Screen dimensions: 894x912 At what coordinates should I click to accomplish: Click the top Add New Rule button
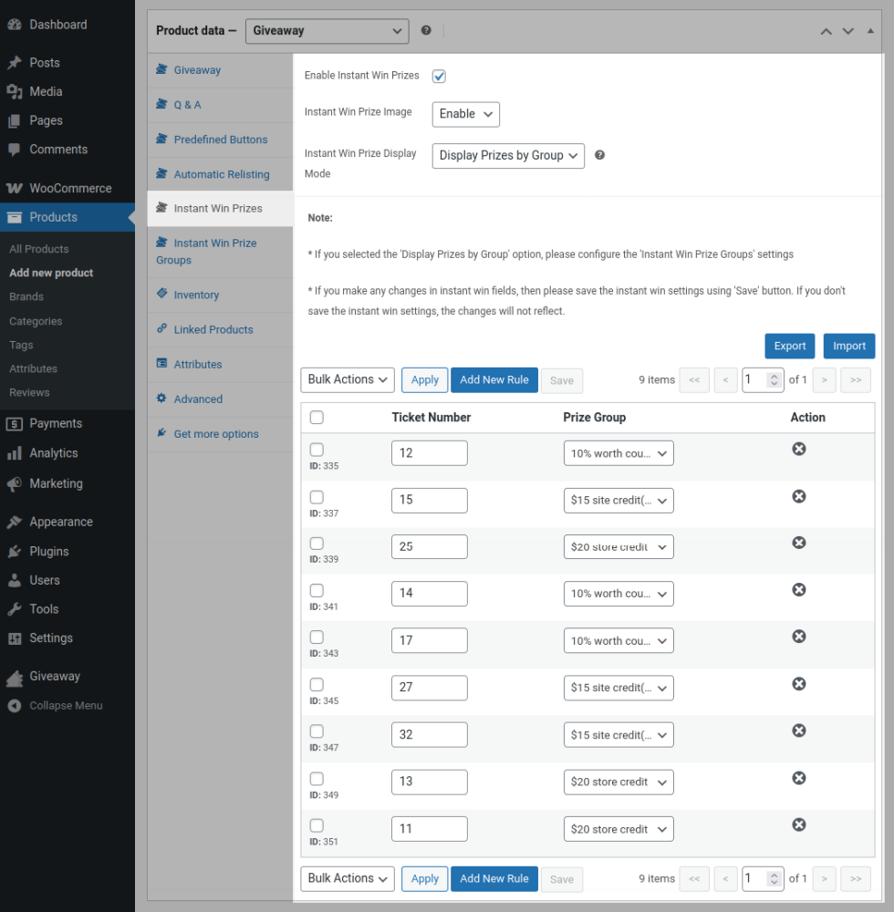coord(494,379)
